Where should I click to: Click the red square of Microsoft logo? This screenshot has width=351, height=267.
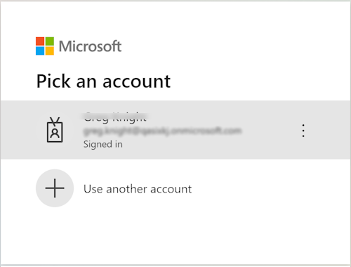click(40, 41)
